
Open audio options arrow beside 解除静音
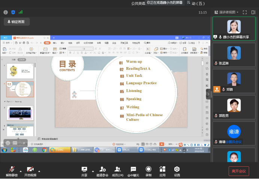click(x=21, y=171)
